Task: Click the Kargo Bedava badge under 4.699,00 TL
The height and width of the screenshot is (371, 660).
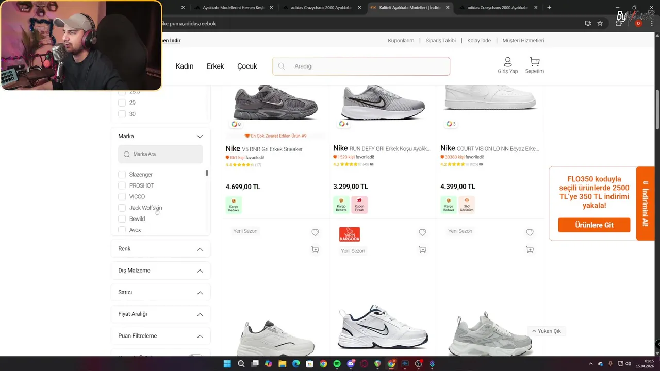Action: point(234,205)
